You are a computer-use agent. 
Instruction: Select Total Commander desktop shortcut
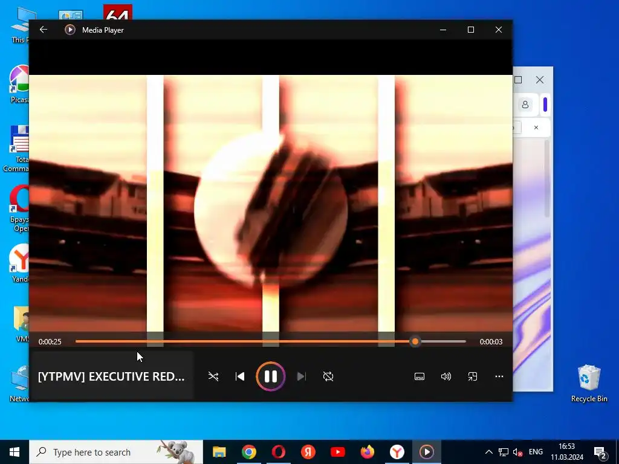[x=18, y=149]
